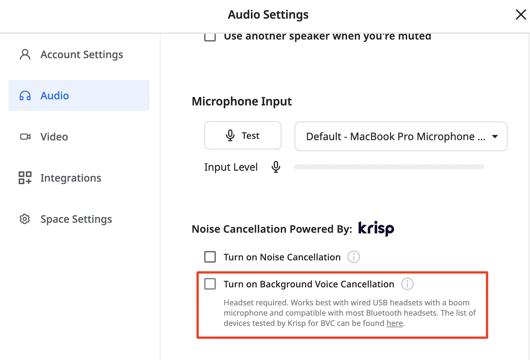Click the Video camera icon in sidebar

click(25, 137)
